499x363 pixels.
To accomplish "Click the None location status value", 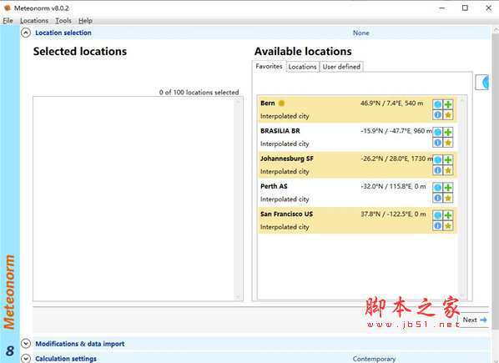I will pos(360,33).
